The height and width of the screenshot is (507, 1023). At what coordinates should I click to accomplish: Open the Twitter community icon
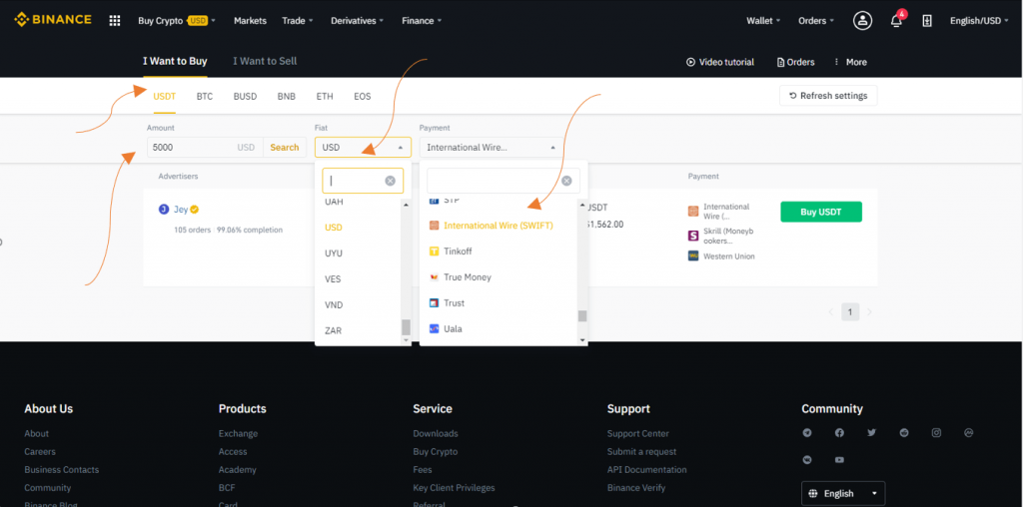tap(871, 433)
